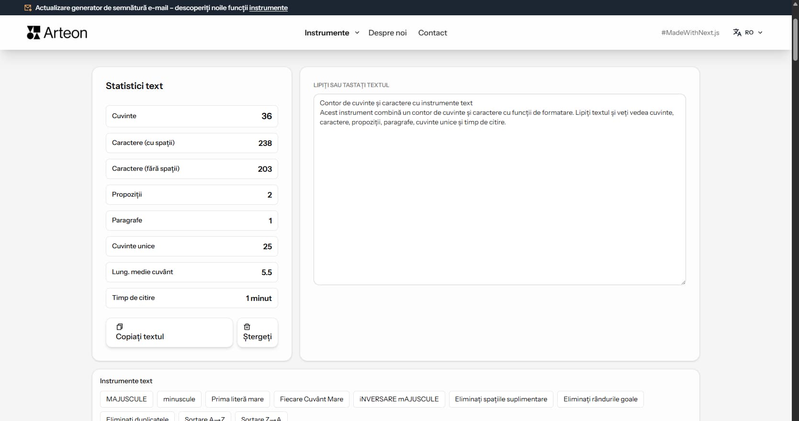Apply Fiecare Cuvânt Mare formatting
Viewport: 799px width, 421px height.
[x=311, y=399]
